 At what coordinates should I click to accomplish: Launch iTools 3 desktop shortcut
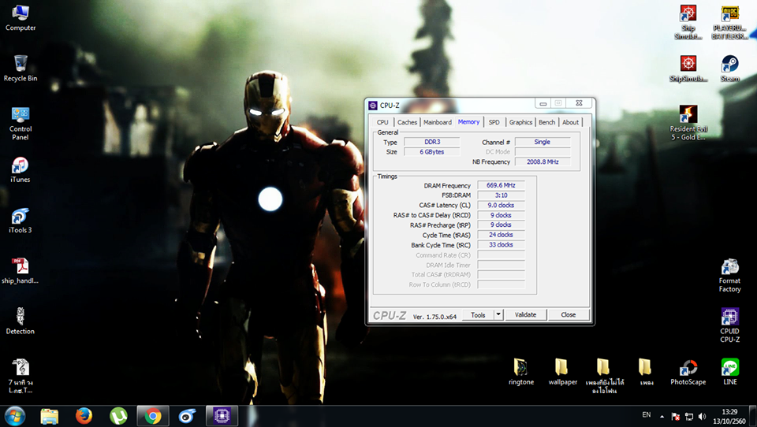click(x=21, y=221)
